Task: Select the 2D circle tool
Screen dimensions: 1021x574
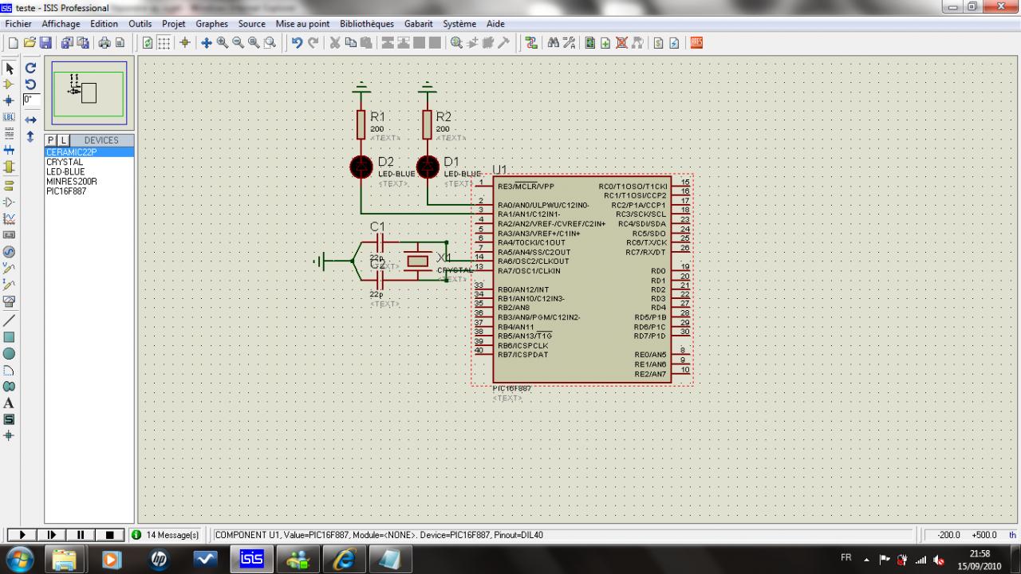Action: 10,353
